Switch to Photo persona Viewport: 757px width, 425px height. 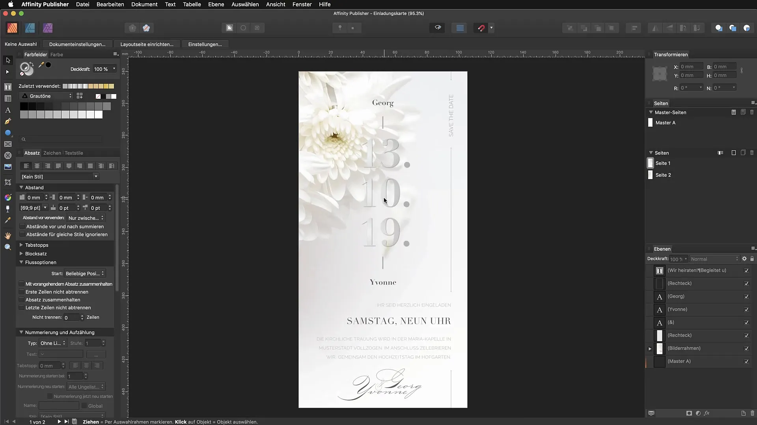point(48,28)
